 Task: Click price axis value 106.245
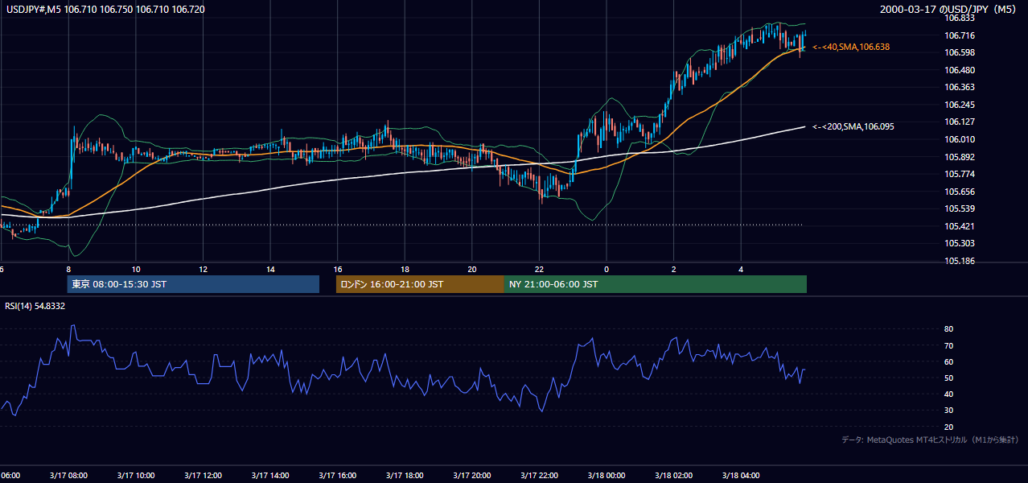tap(959, 105)
